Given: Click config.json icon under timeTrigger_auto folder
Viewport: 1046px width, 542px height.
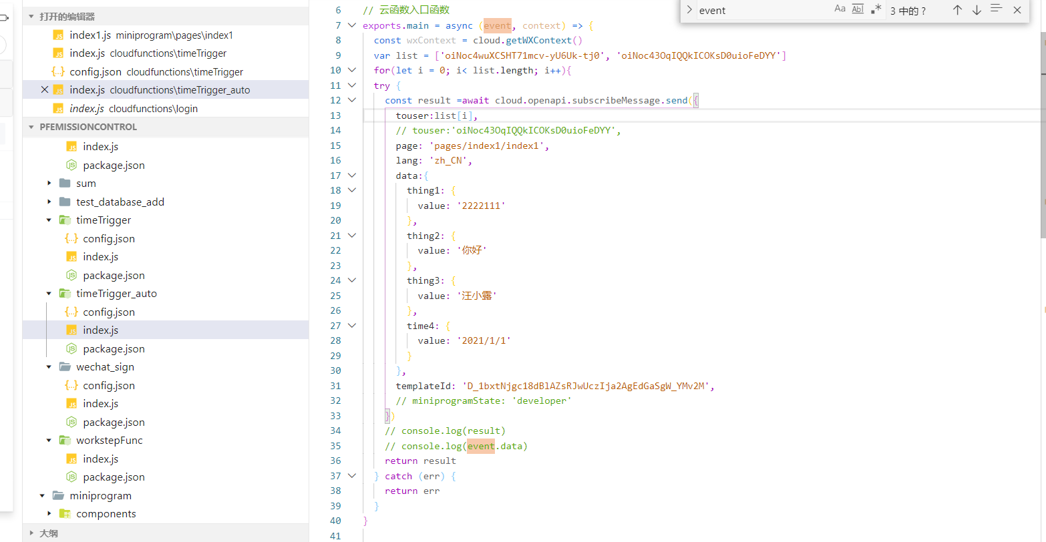Looking at the screenshot, I should (71, 312).
